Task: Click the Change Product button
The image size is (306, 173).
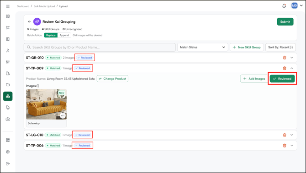Action: [112, 79]
